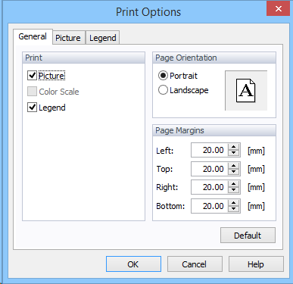Decrease the Top margin with down arrow
Viewport: 293px width, 284px height.
pos(233,172)
